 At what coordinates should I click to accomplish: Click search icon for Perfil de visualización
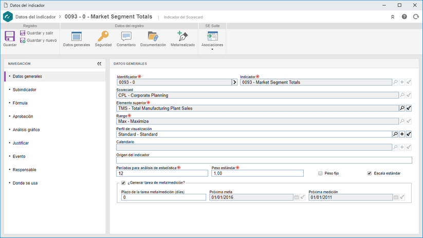point(395,134)
